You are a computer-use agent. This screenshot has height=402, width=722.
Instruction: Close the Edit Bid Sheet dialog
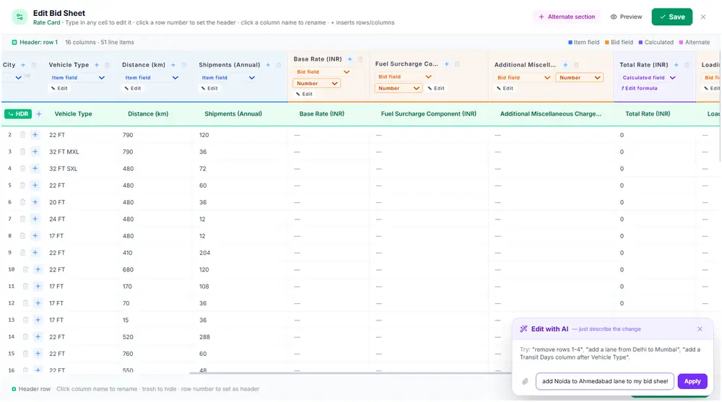point(703,17)
